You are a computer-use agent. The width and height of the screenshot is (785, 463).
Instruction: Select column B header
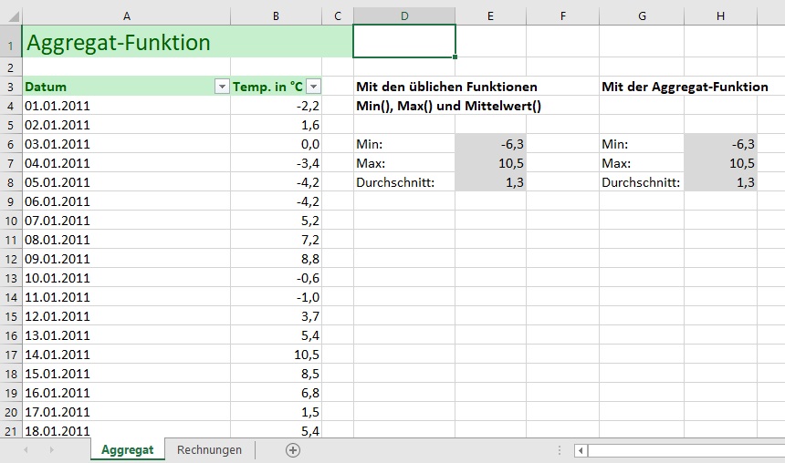276,15
